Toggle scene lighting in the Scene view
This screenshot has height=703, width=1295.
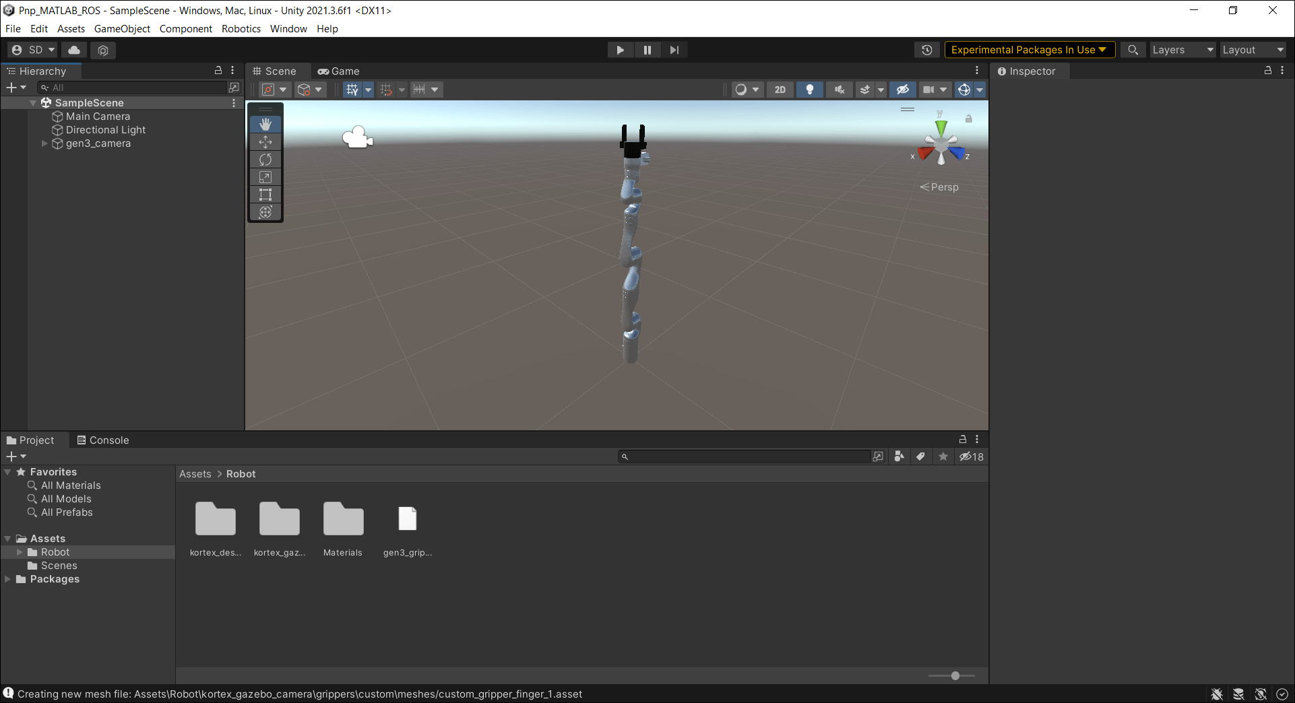point(809,89)
